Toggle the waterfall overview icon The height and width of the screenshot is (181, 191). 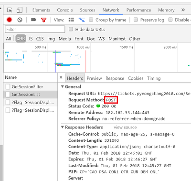[x=82, y=20]
